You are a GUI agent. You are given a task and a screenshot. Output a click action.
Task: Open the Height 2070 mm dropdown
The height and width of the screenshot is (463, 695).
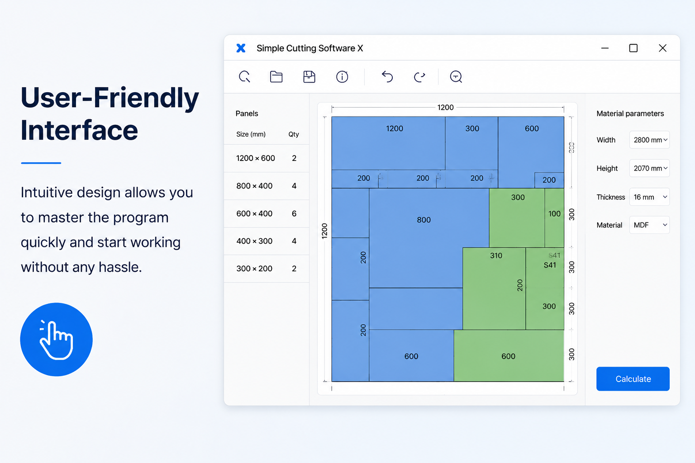[x=649, y=168]
